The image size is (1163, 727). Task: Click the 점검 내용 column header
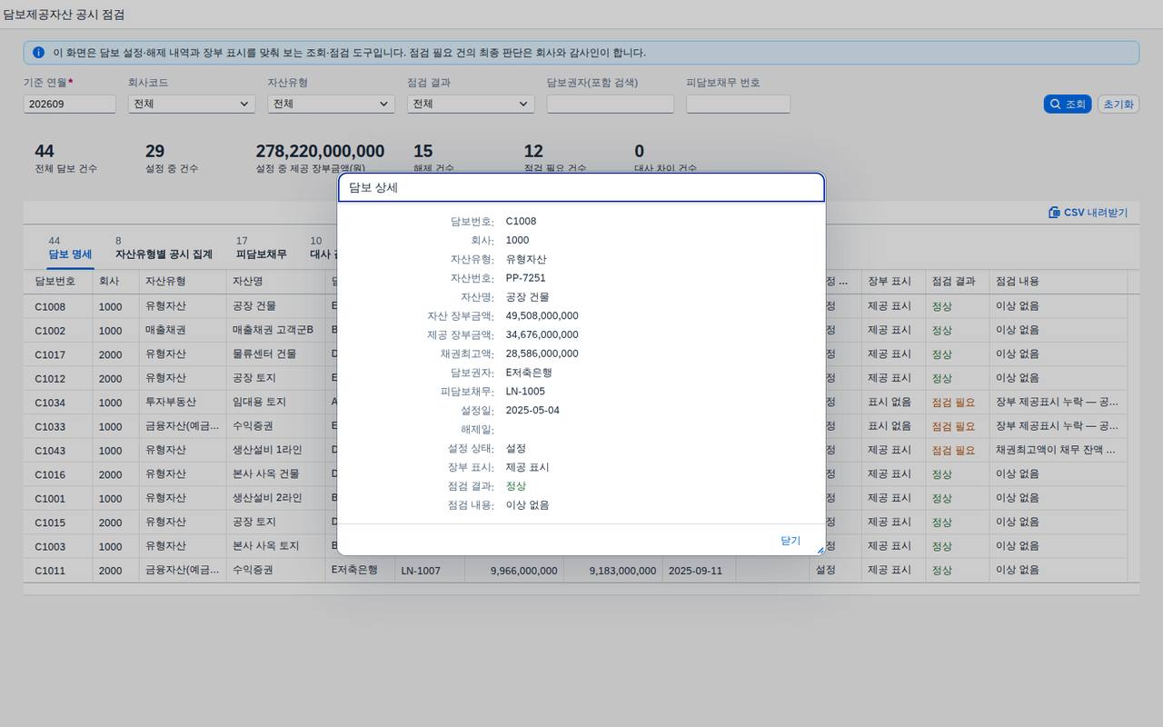coord(1059,282)
